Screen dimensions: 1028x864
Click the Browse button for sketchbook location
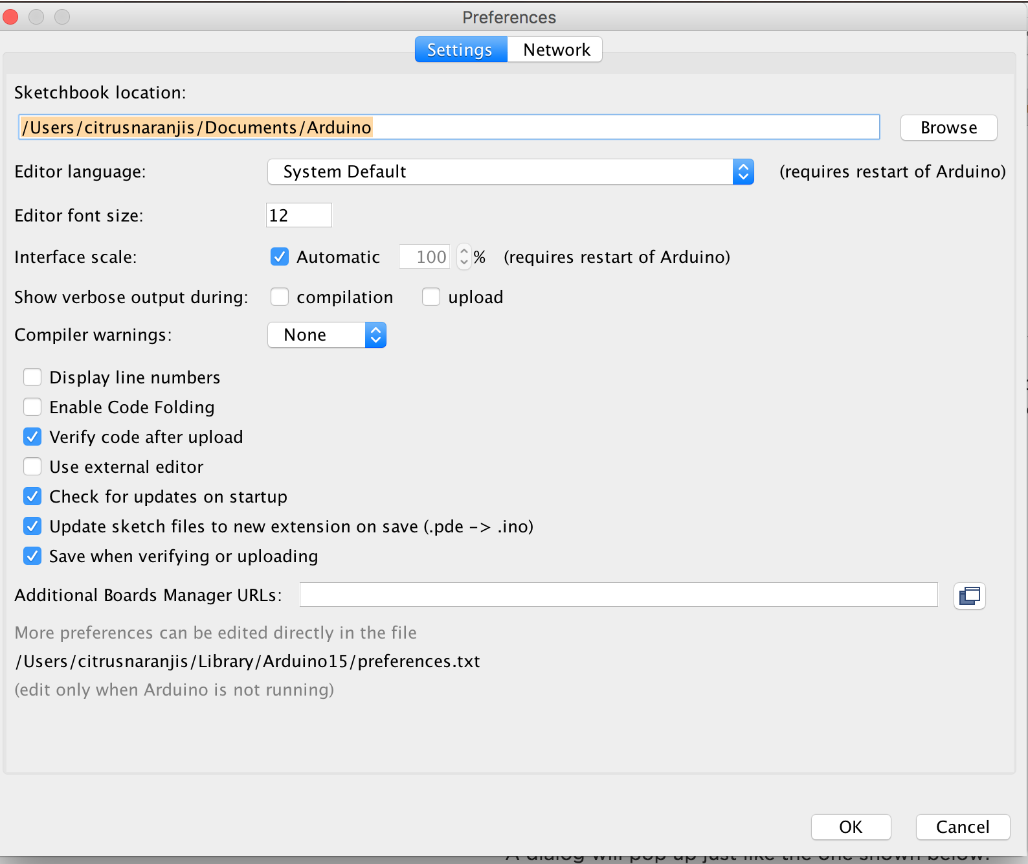[x=948, y=128]
